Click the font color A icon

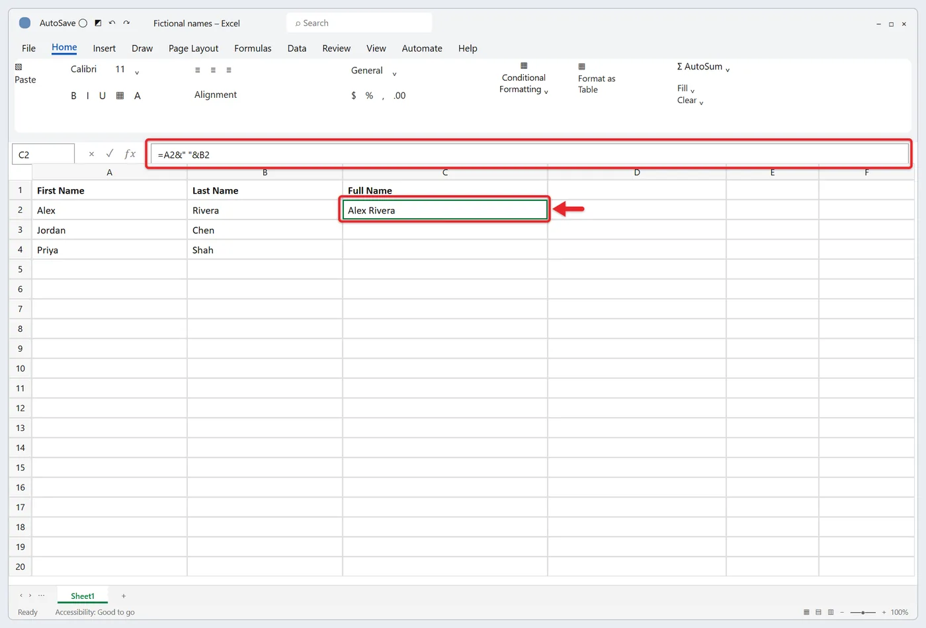pyautogui.click(x=138, y=96)
